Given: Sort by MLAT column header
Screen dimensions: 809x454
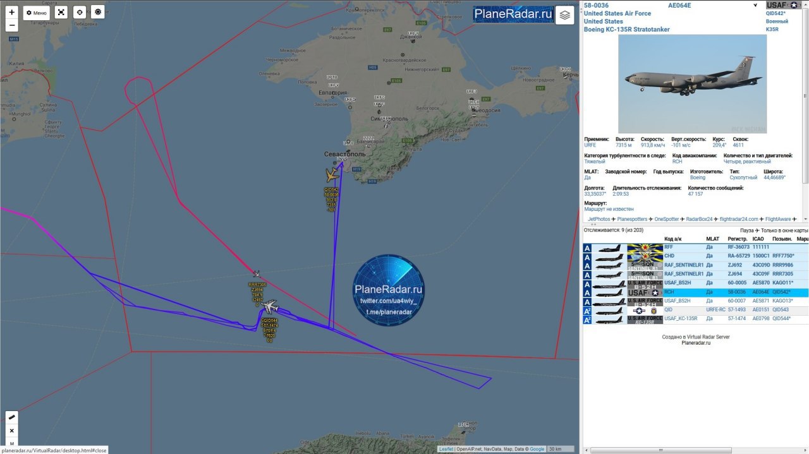Looking at the screenshot, I should [x=712, y=239].
